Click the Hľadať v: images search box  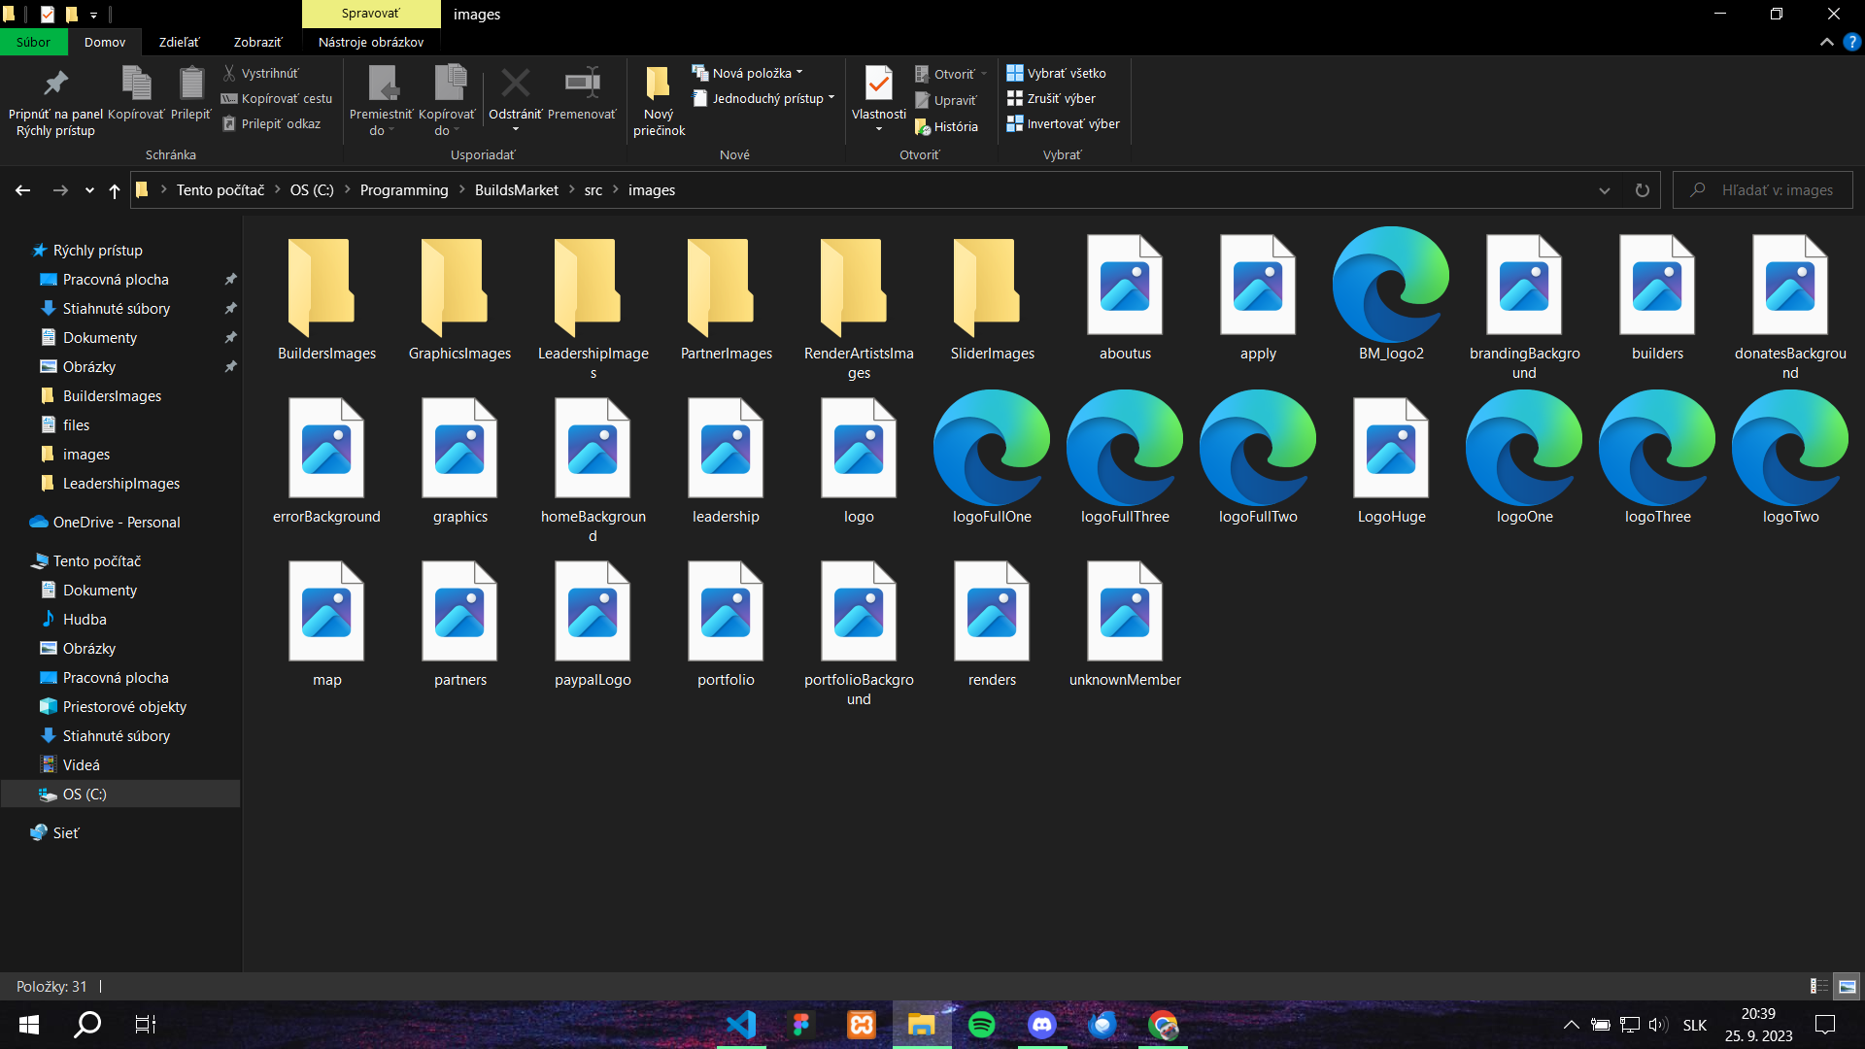[x=1778, y=189]
